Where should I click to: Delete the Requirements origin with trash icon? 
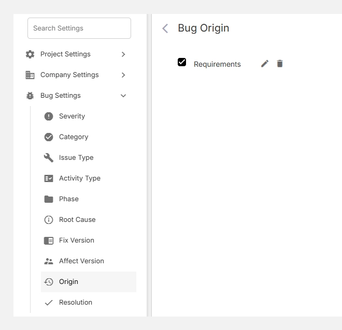(x=280, y=64)
